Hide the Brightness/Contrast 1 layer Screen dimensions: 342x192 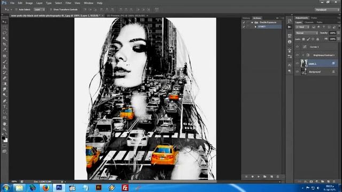click(x=297, y=55)
